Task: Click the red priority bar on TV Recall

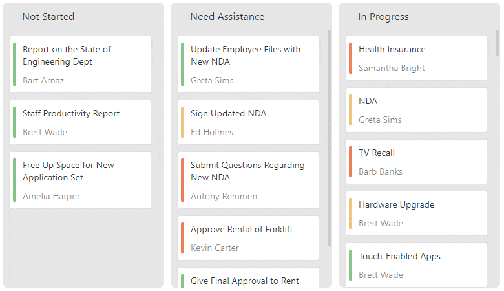Action: point(350,162)
